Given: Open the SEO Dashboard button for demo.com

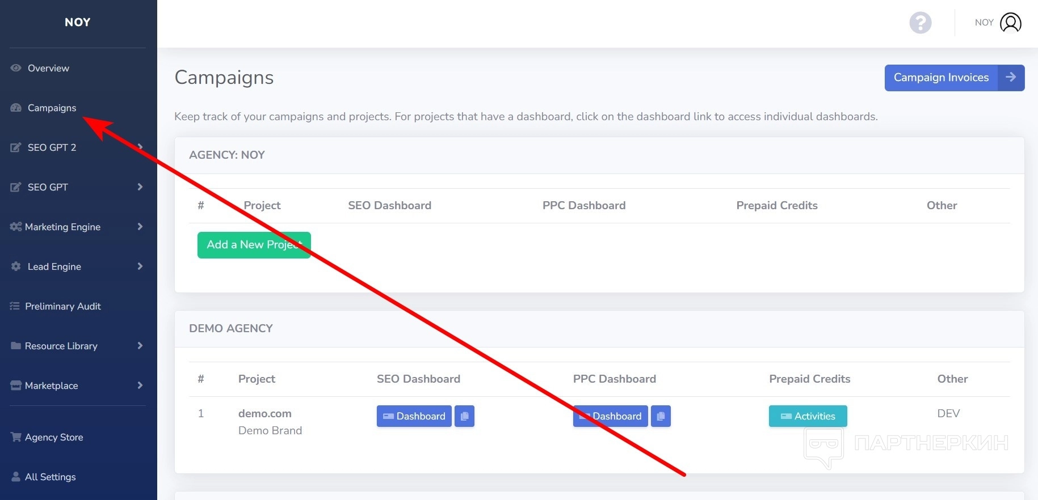Looking at the screenshot, I should point(414,416).
